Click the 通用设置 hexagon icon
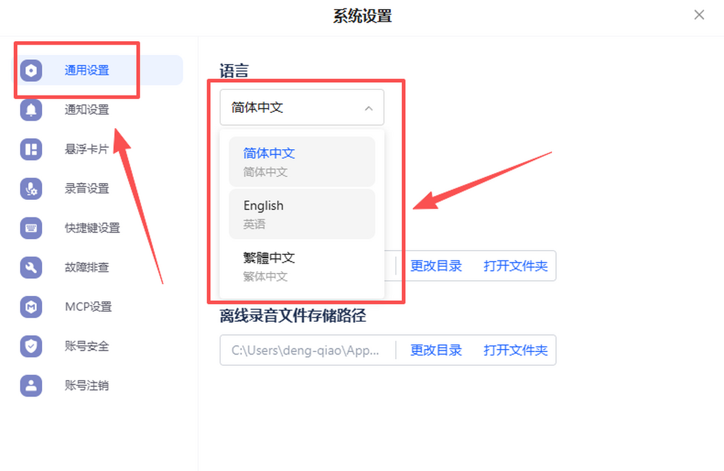Viewport: 724px width, 471px height. coord(31,70)
